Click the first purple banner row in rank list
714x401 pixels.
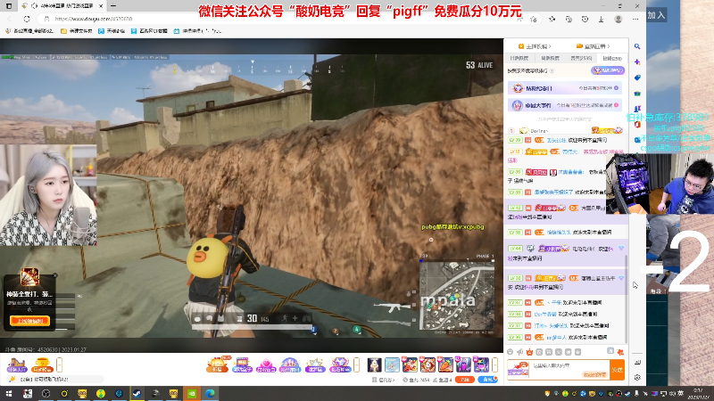[x=565, y=88]
